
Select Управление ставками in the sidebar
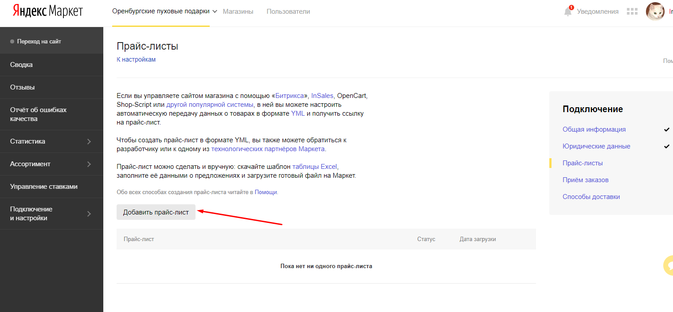pyautogui.click(x=51, y=187)
